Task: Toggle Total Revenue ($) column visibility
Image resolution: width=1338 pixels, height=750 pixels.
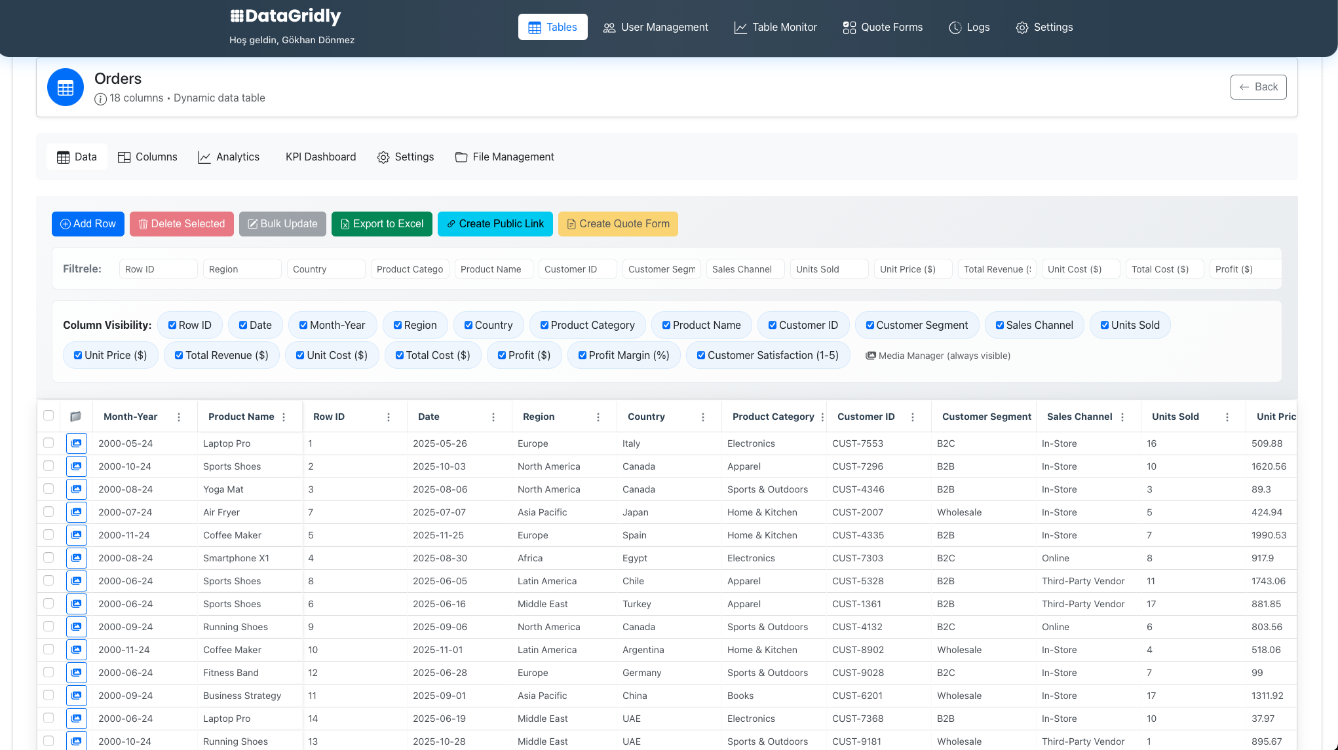Action: point(179,355)
